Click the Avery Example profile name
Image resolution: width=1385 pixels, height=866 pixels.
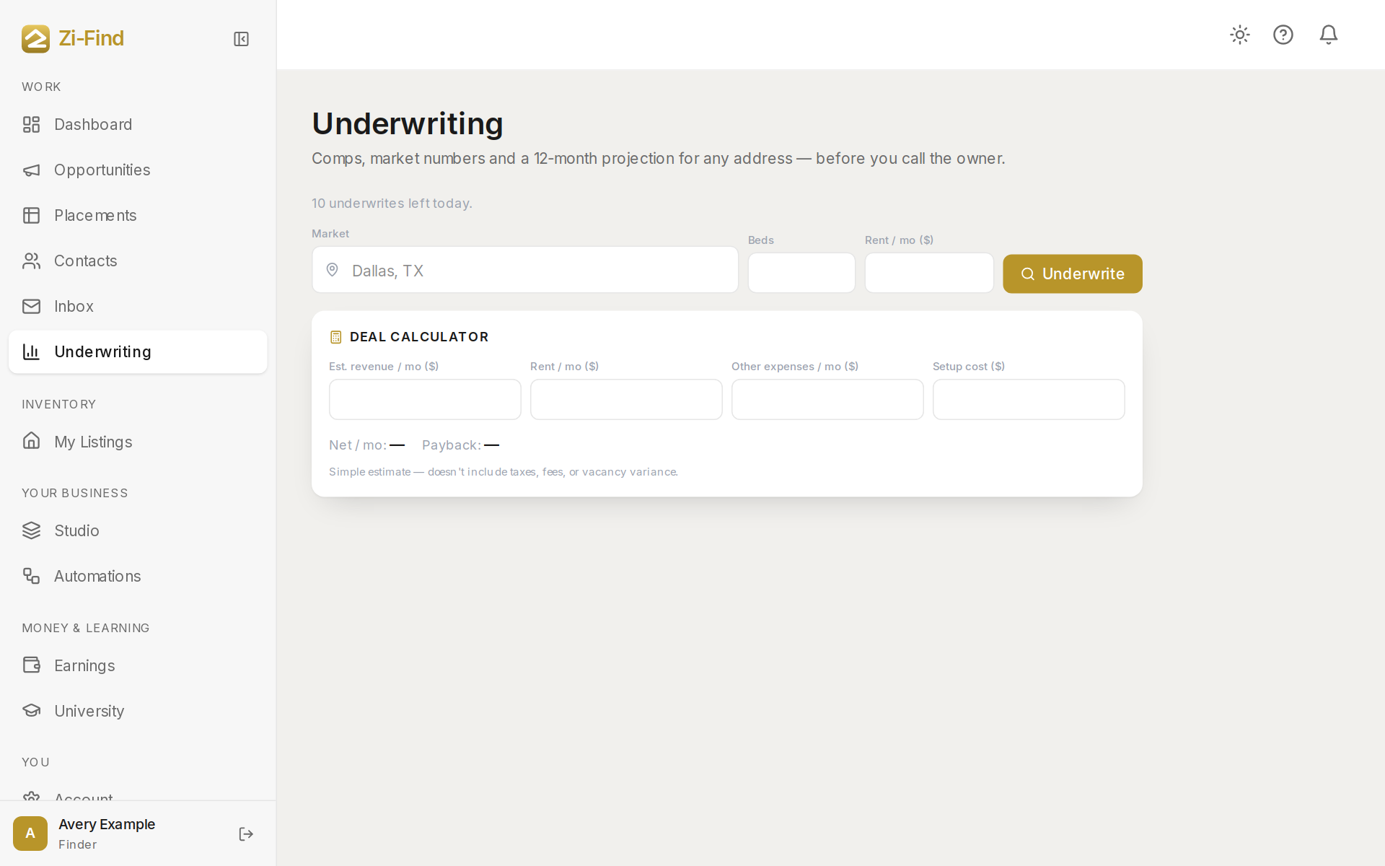107,824
